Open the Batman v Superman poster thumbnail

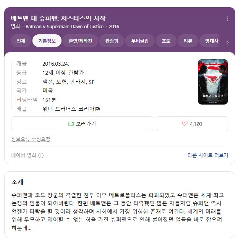[213, 82]
